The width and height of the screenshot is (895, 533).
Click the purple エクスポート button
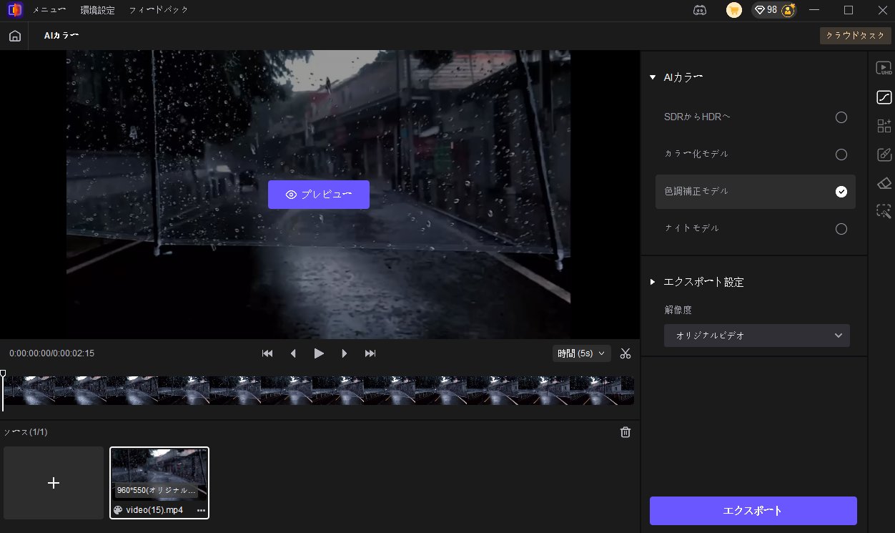[753, 511]
